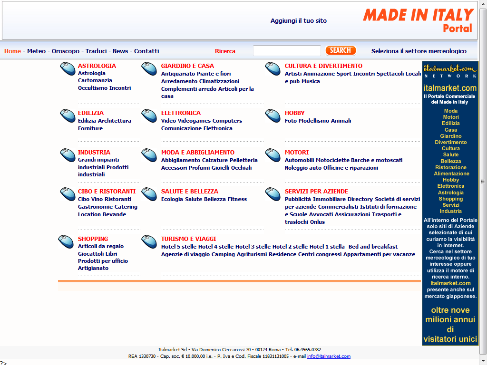Click the Catering subcategory link

126,207
